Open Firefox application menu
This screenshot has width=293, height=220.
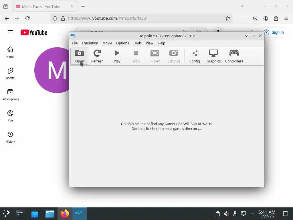point(286,18)
